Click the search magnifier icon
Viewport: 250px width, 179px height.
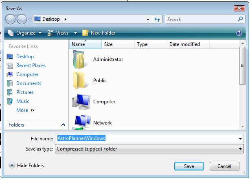point(240,19)
